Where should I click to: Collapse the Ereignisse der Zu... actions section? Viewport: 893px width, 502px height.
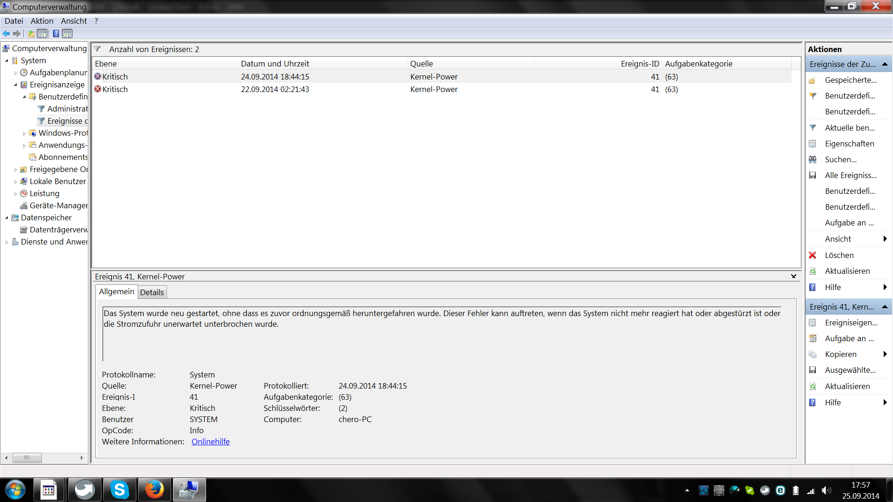click(x=885, y=64)
